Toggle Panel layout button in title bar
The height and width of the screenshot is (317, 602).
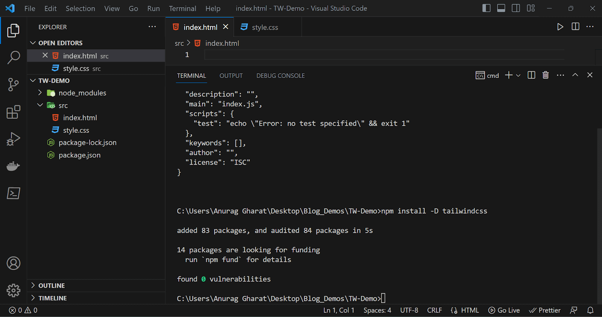coord(501,8)
